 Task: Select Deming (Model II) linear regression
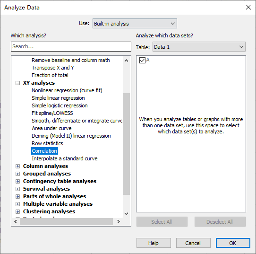[71, 136]
